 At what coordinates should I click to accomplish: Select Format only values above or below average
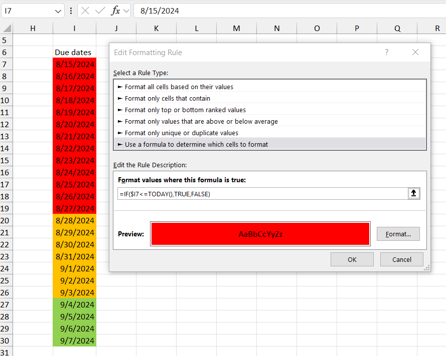[x=270, y=122]
